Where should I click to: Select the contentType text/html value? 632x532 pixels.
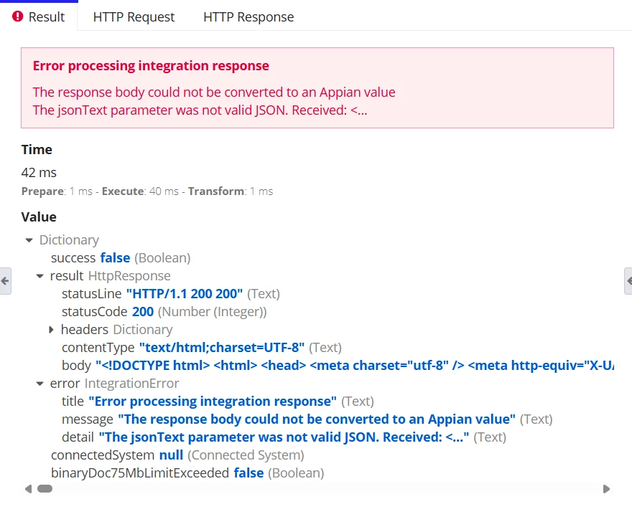click(222, 348)
